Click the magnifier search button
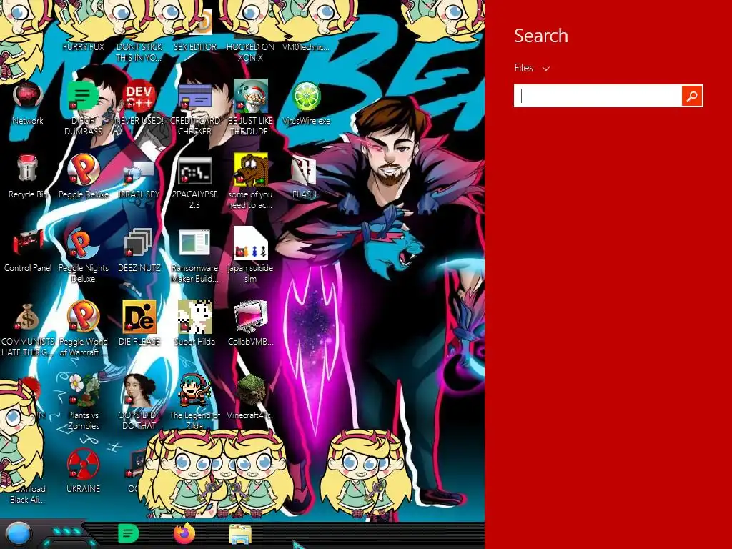 [692, 96]
